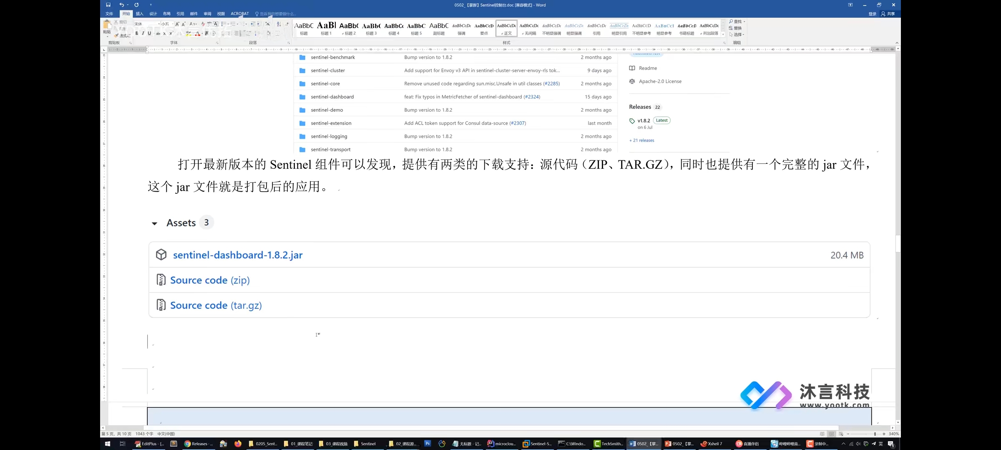Click the numbered list icon
The image size is (1001, 450).
click(233, 24)
